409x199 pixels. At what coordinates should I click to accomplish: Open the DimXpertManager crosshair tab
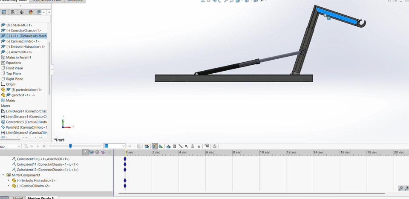[22, 12]
